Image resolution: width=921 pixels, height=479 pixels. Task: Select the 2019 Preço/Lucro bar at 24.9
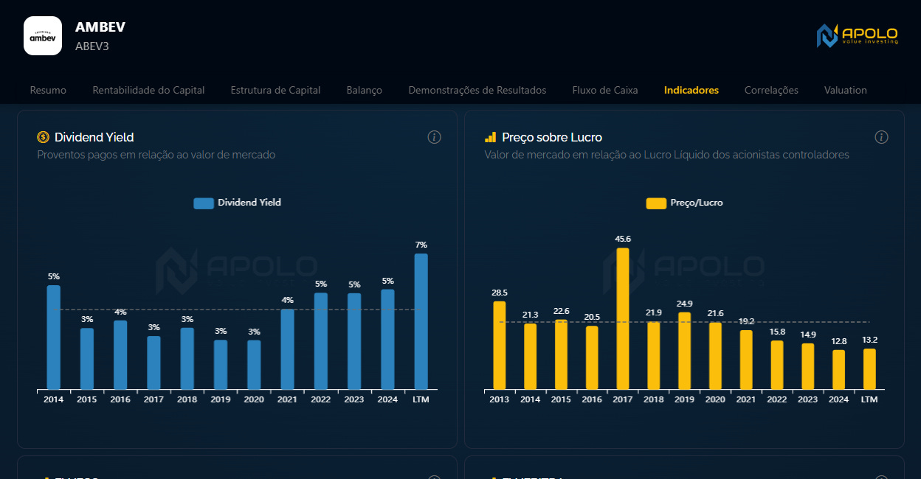tap(685, 351)
